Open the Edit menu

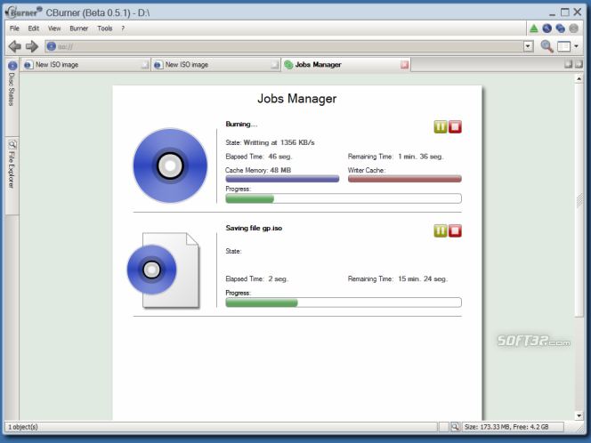coord(34,28)
